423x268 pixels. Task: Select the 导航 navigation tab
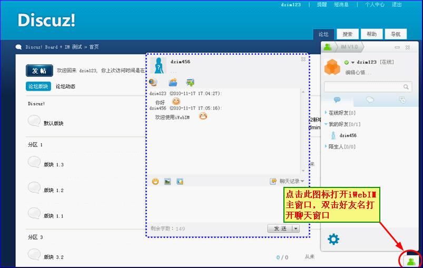(396, 34)
